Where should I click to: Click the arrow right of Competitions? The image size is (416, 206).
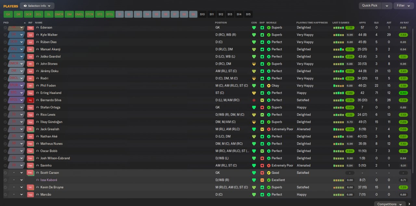(x=409, y=204)
